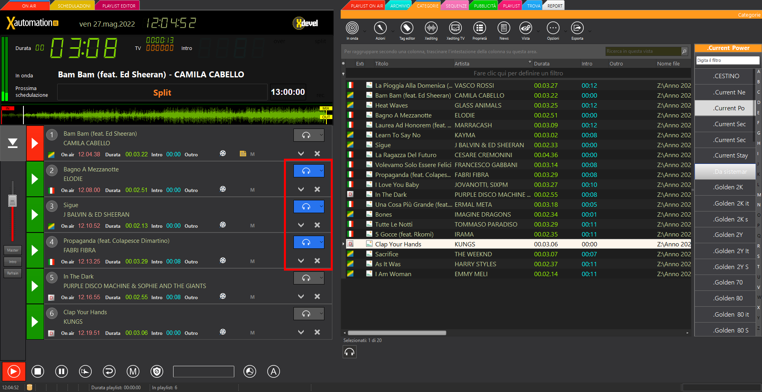
Task: Toggle M marker on Bam Bam row
Action: (x=253, y=154)
